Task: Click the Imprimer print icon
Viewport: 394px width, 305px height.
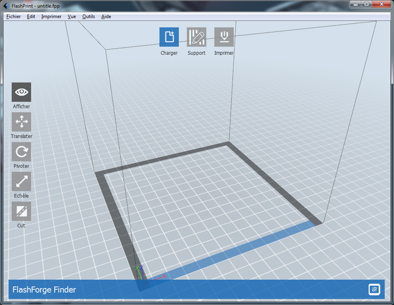Action: (x=224, y=37)
